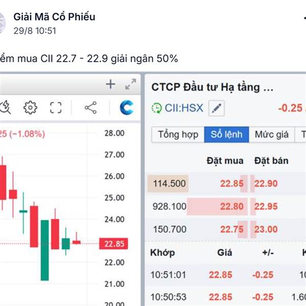The height and width of the screenshot is (306, 306).
Task: Open Giải Mã Cổ Phiếu profile name
Action: 54,17
